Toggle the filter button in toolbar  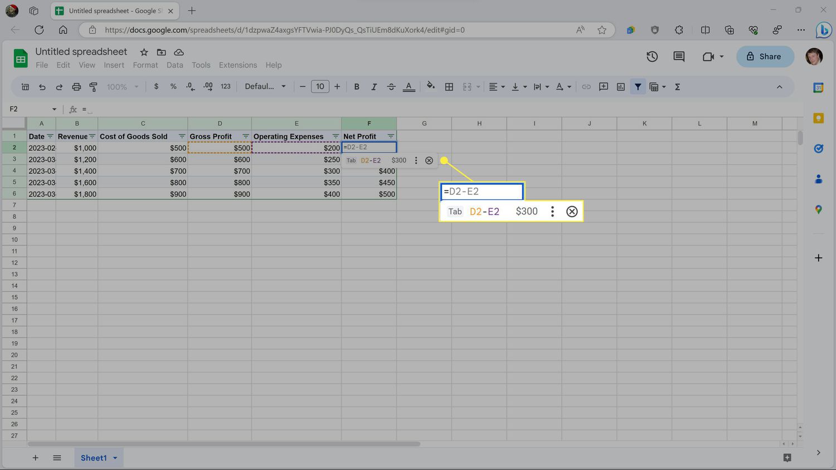(x=638, y=87)
